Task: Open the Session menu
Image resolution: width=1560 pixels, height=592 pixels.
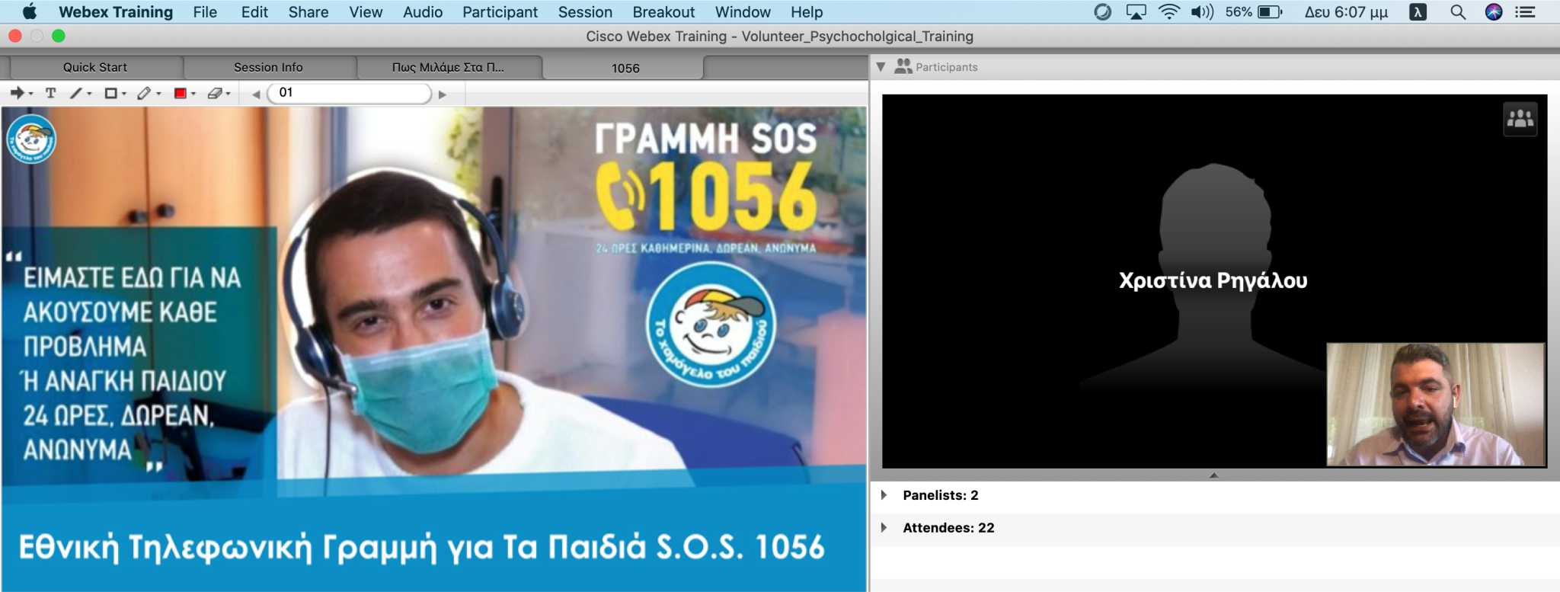Action: [x=585, y=12]
